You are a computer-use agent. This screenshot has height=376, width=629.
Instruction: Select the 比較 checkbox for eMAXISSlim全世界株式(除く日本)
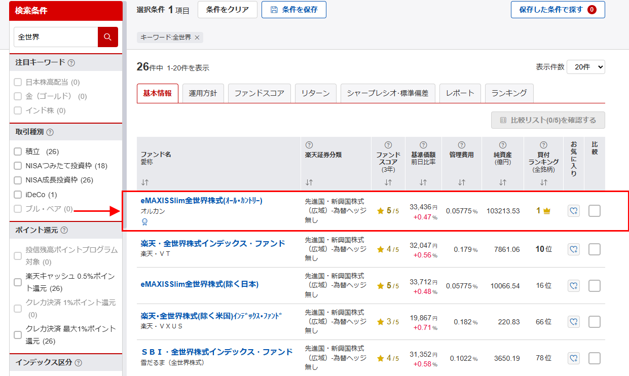coord(594,285)
